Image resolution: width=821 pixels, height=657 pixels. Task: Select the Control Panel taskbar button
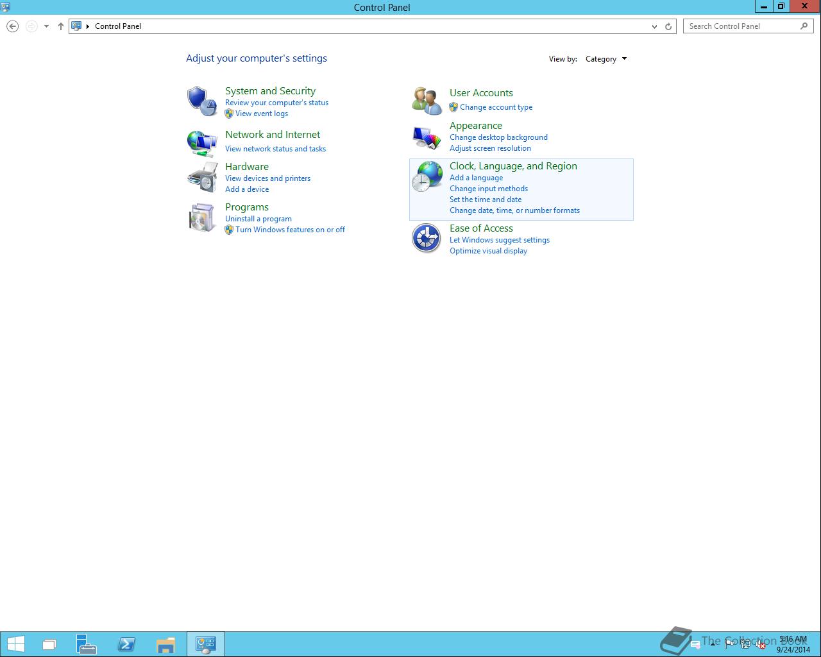206,644
